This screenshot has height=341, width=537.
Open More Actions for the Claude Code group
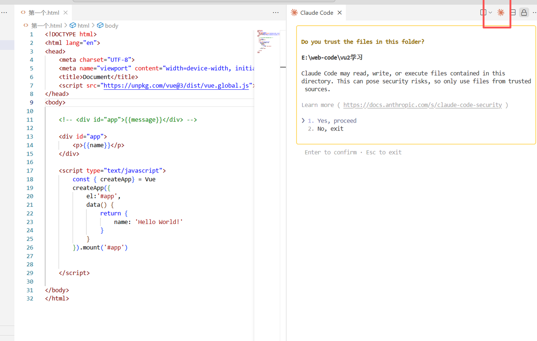[x=534, y=13]
